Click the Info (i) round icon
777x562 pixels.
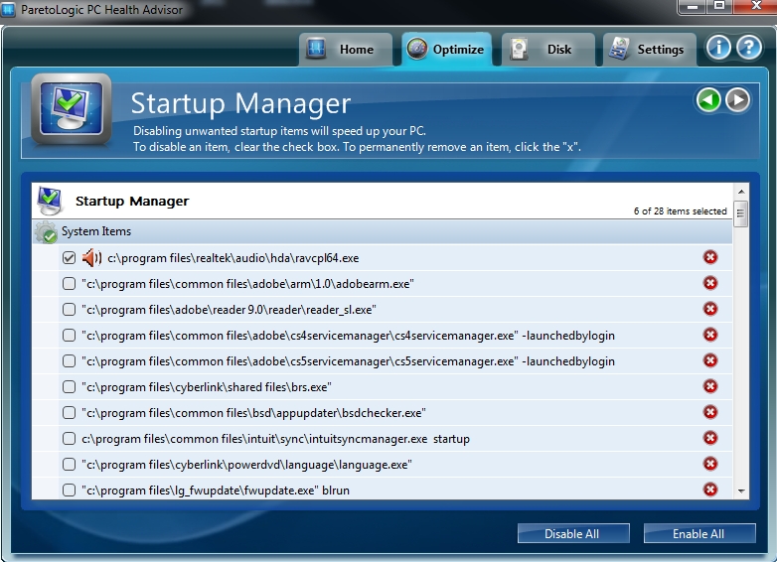click(x=718, y=48)
